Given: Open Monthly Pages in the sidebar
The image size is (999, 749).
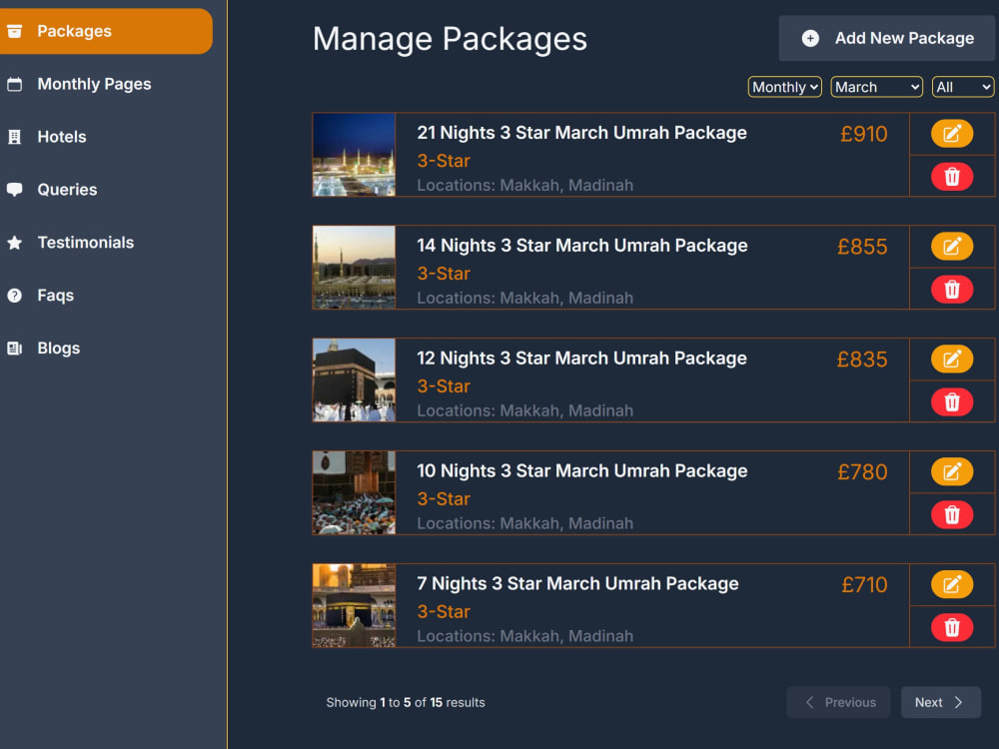Looking at the screenshot, I should pos(94,84).
